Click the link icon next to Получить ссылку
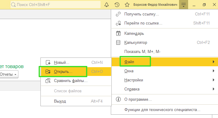 point(118,14)
